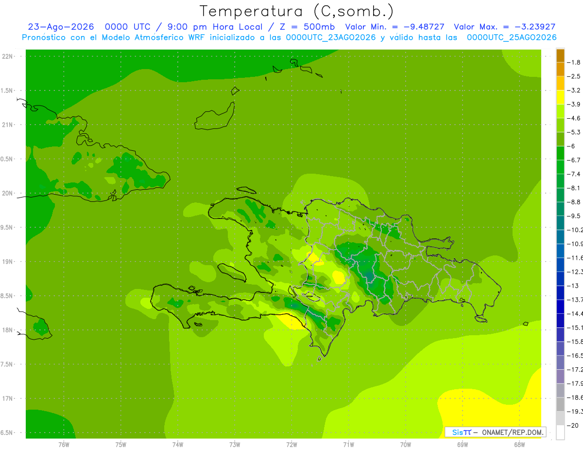Image resolution: width=583 pixels, height=451 pixels.
Task: Click the '74W' longitude axis label
Action: pyautogui.click(x=178, y=445)
